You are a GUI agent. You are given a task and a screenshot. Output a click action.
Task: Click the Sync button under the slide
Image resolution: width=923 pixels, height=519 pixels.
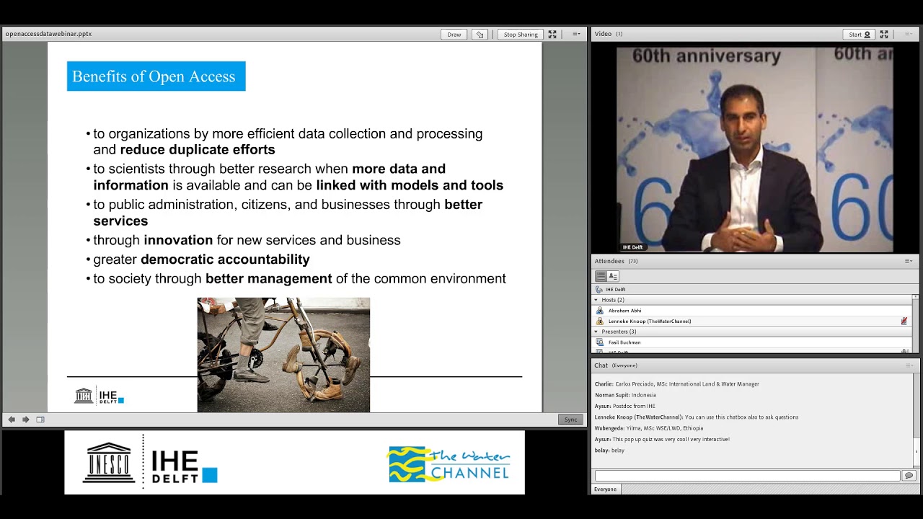click(x=570, y=420)
